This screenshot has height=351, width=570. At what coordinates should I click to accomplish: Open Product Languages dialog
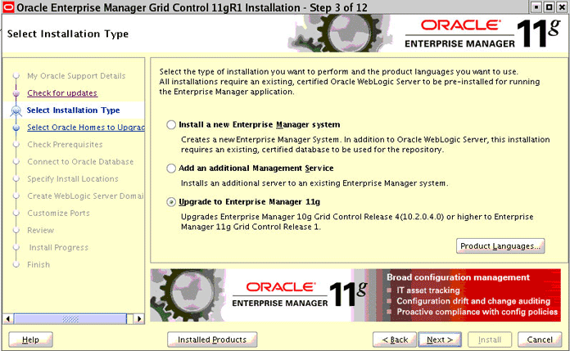[x=500, y=246]
